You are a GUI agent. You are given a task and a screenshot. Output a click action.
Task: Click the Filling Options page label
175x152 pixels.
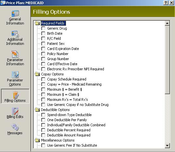[15, 100]
